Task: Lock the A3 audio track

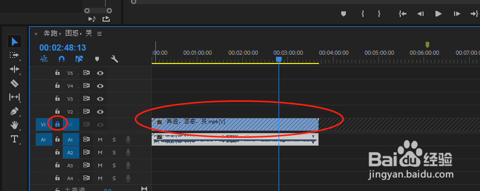Action: click(57, 165)
